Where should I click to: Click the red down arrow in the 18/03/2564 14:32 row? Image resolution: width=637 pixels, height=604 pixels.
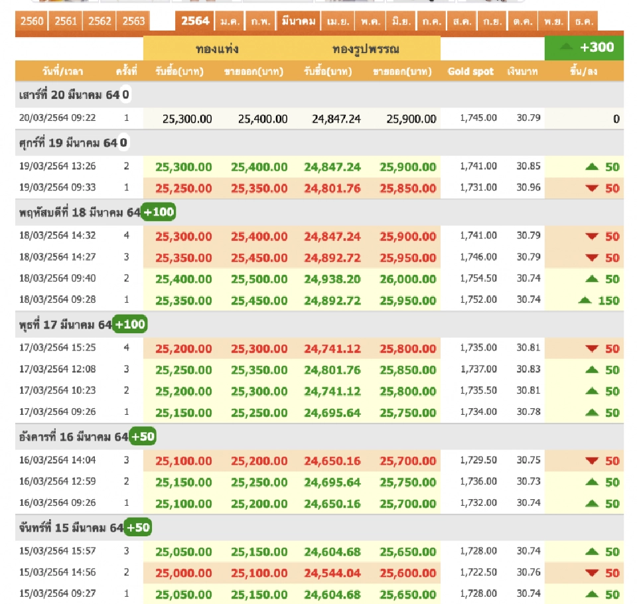593,236
